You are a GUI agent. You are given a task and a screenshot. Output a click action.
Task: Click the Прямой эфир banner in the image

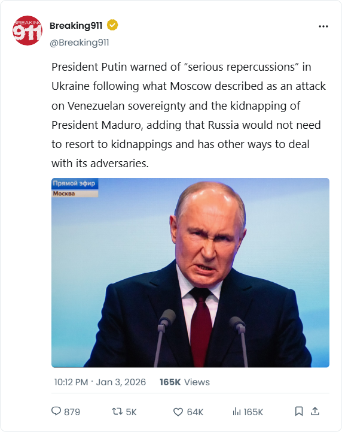click(x=75, y=183)
